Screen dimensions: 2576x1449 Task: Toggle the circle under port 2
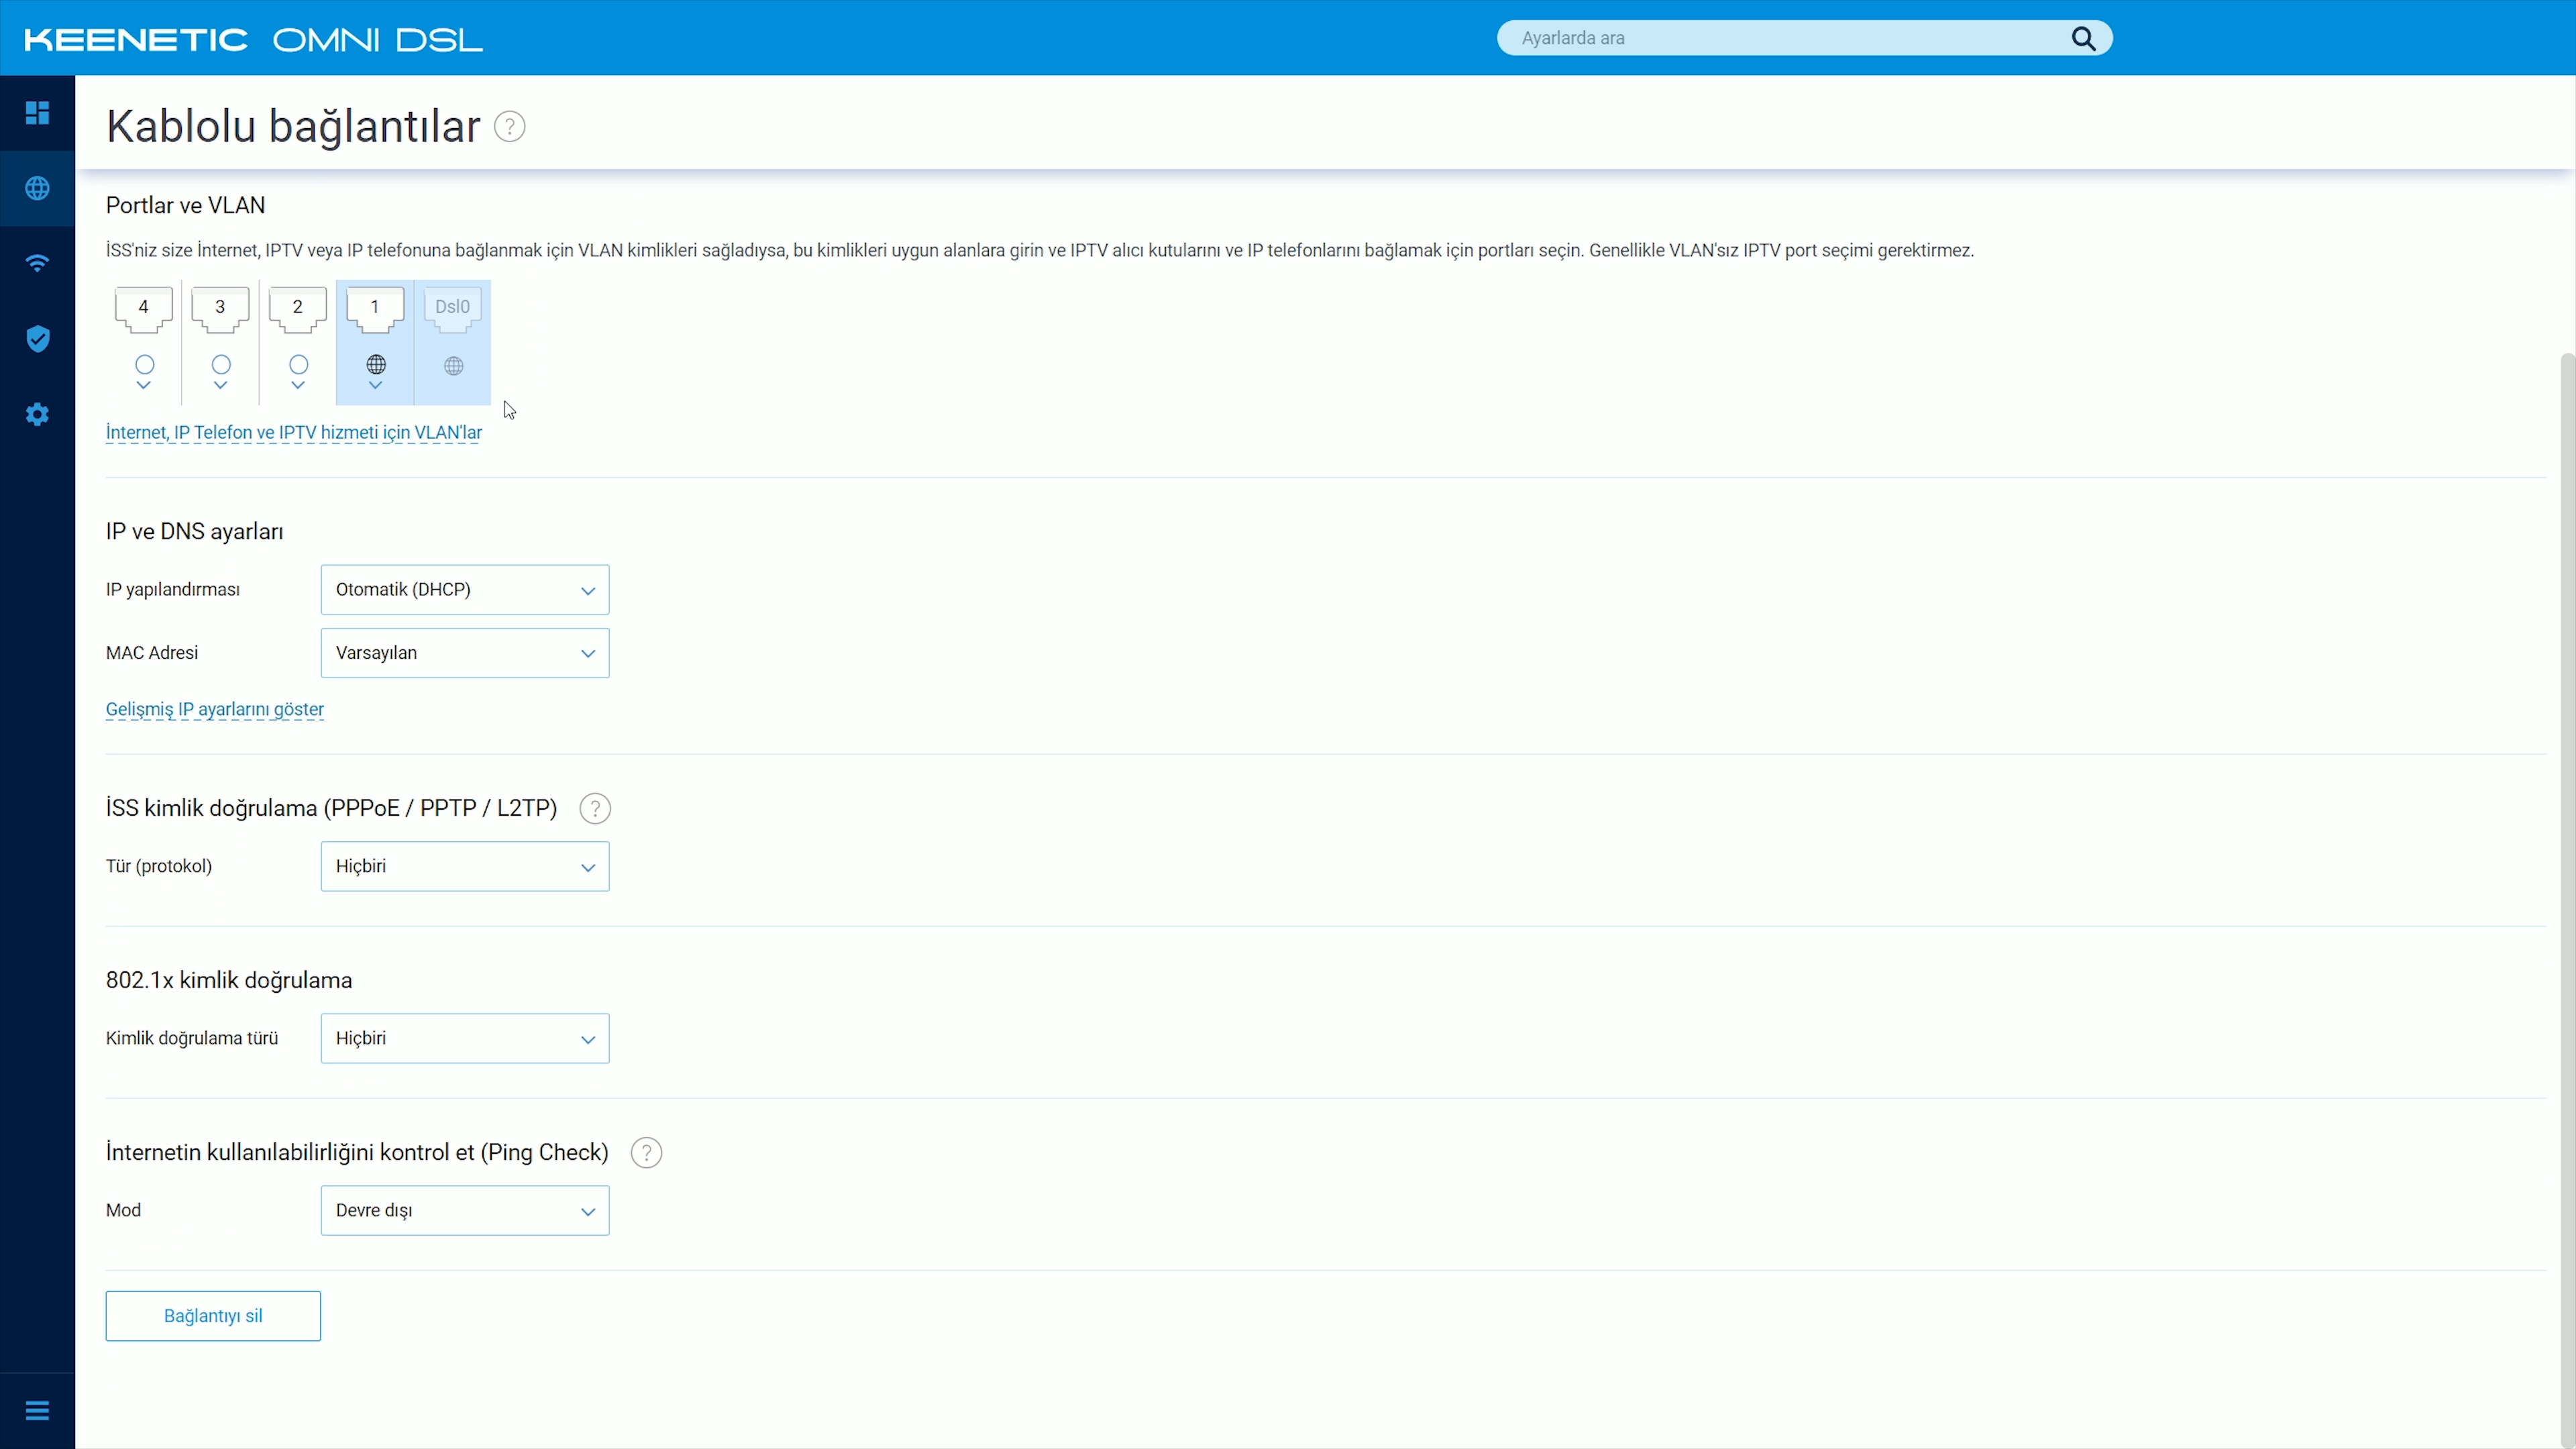click(x=298, y=364)
